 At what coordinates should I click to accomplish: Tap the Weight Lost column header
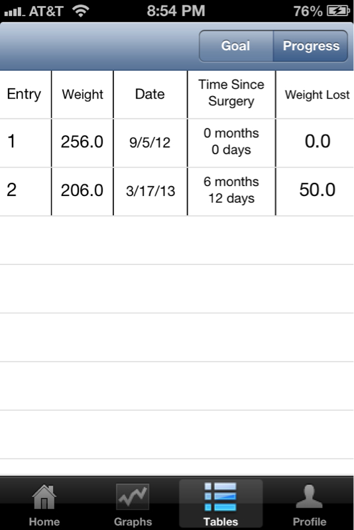pyautogui.click(x=317, y=95)
